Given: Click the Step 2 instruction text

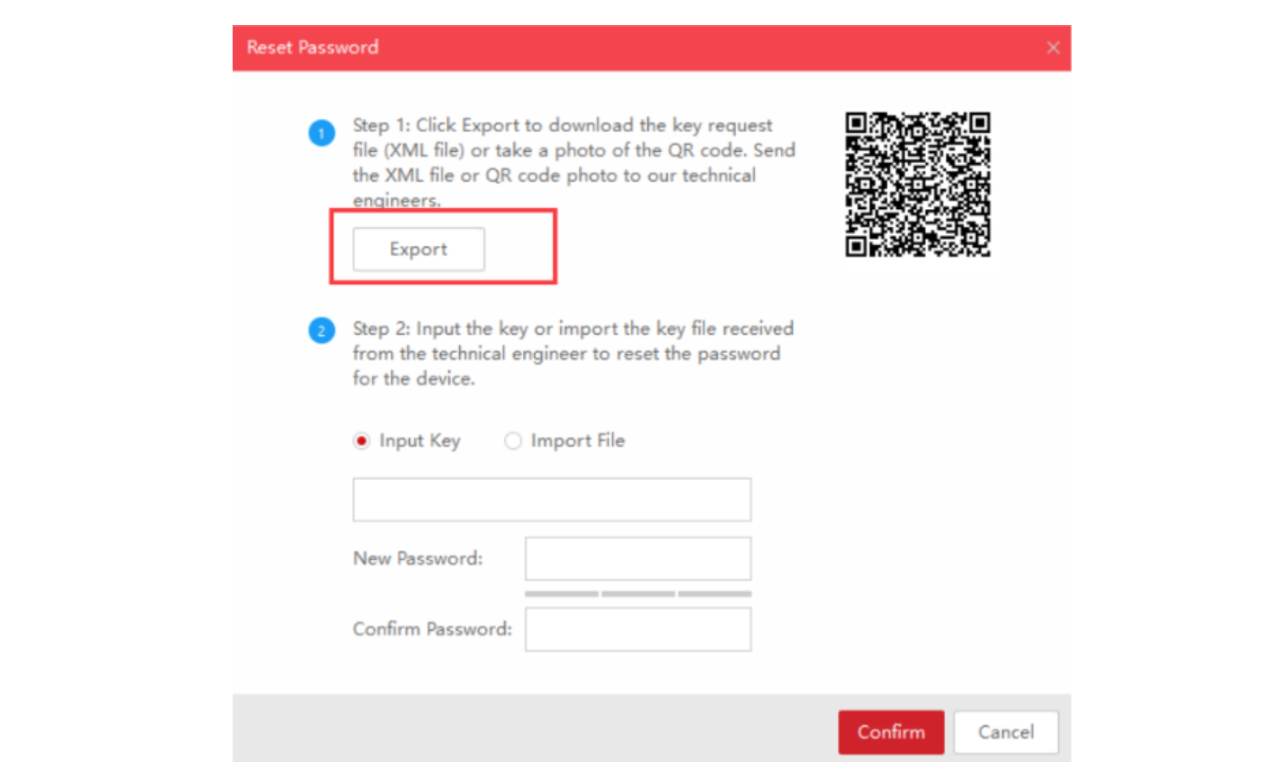Looking at the screenshot, I should (x=573, y=354).
